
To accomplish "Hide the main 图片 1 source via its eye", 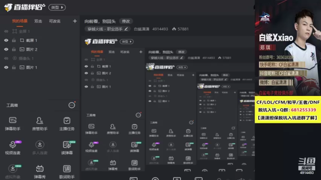I will 6,67.
